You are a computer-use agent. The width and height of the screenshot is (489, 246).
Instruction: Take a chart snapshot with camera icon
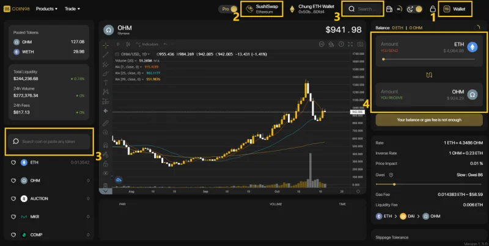point(360,44)
